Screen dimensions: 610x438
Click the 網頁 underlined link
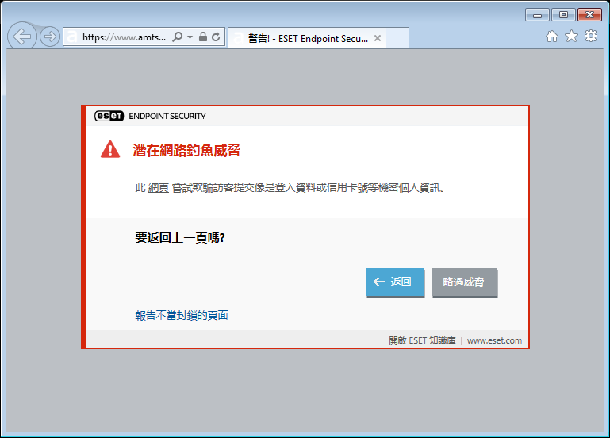159,188
